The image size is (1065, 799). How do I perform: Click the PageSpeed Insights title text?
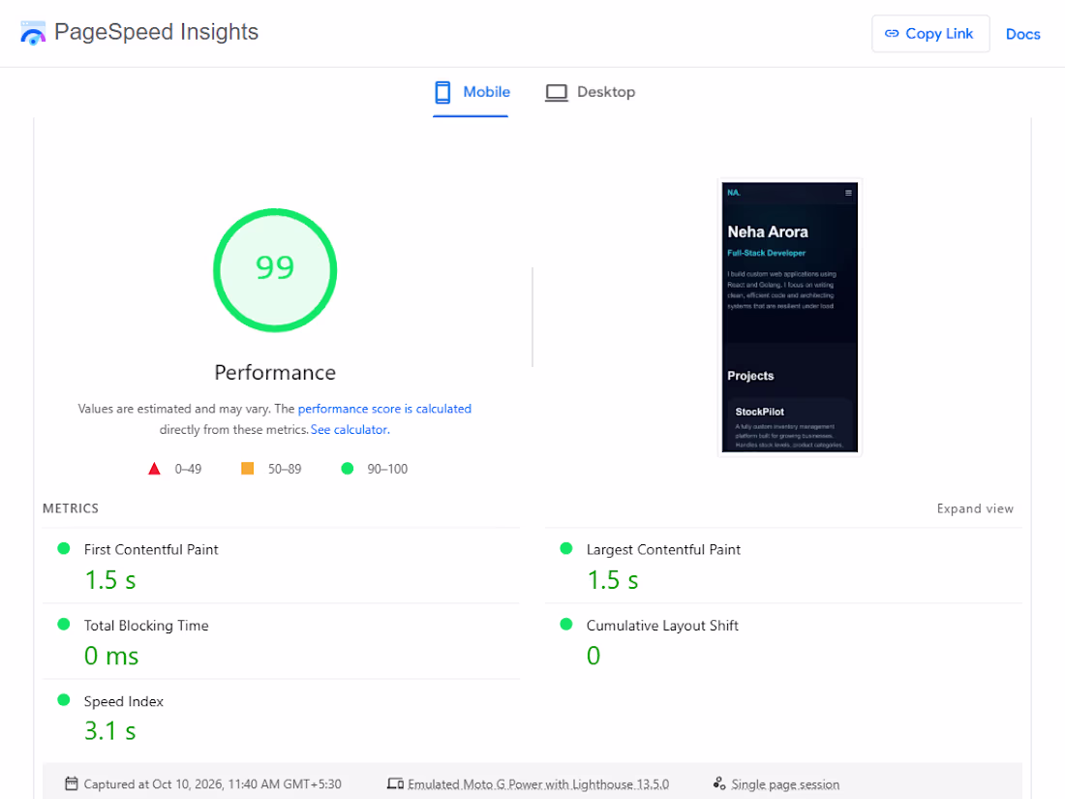pyautogui.click(x=156, y=32)
